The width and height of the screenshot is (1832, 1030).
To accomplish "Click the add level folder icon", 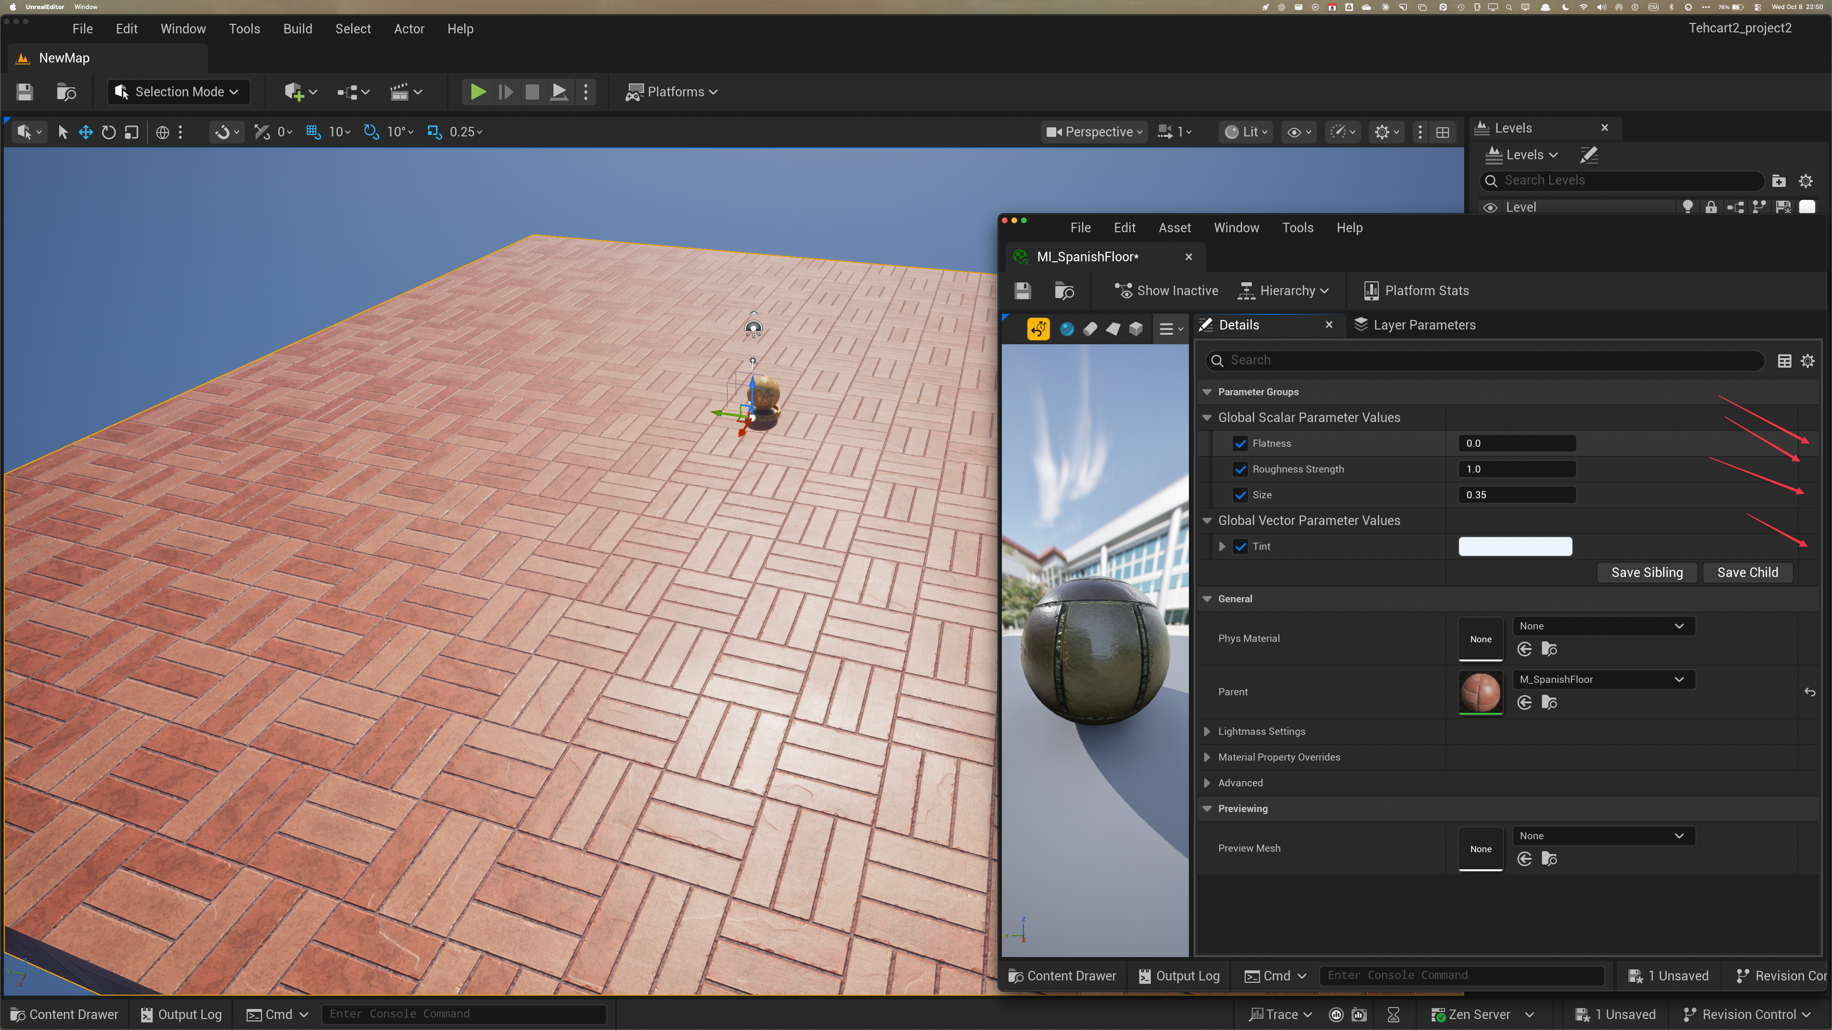I will point(1779,181).
